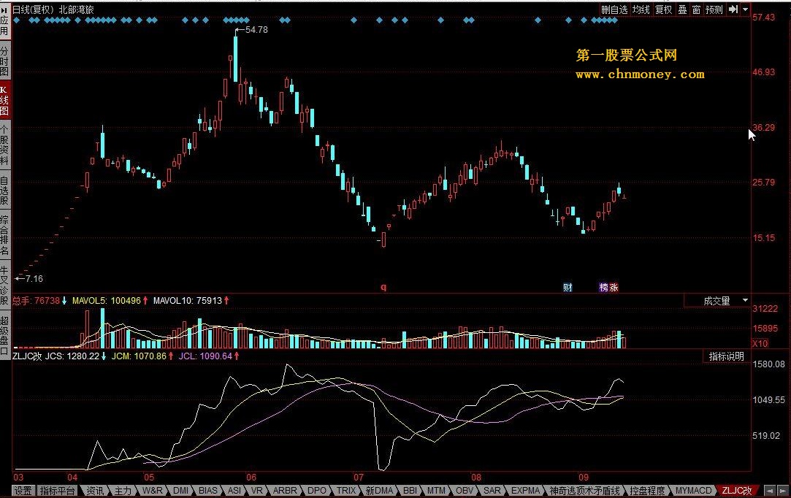Select the ZLJC改 indicator tab

click(x=737, y=491)
